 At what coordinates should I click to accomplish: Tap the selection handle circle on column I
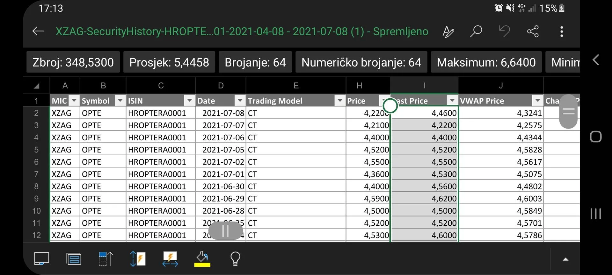tap(390, 106)
